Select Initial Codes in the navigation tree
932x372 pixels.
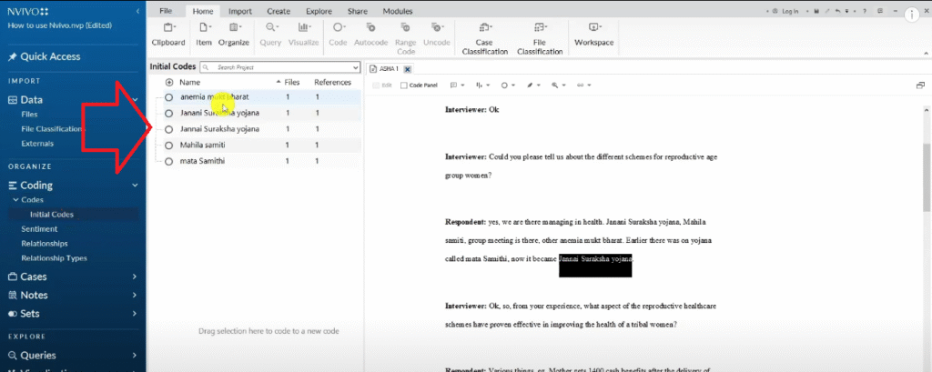pos(52,215)
